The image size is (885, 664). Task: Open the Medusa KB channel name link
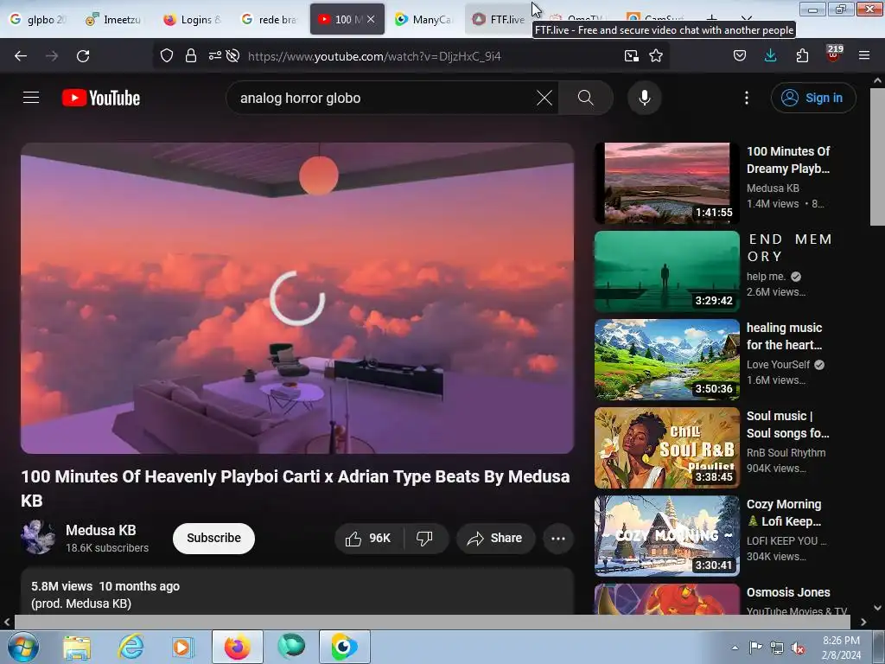point(101,530)
